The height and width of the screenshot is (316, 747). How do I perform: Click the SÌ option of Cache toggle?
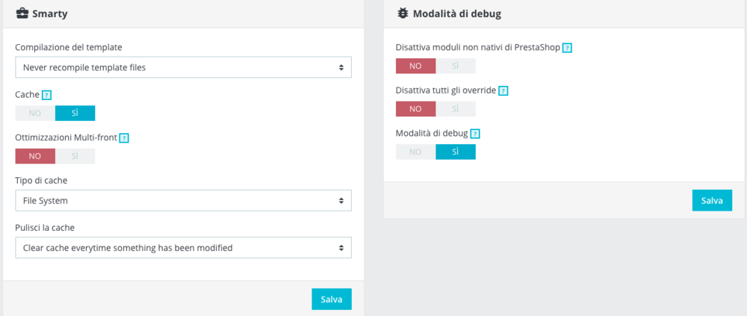75,114
